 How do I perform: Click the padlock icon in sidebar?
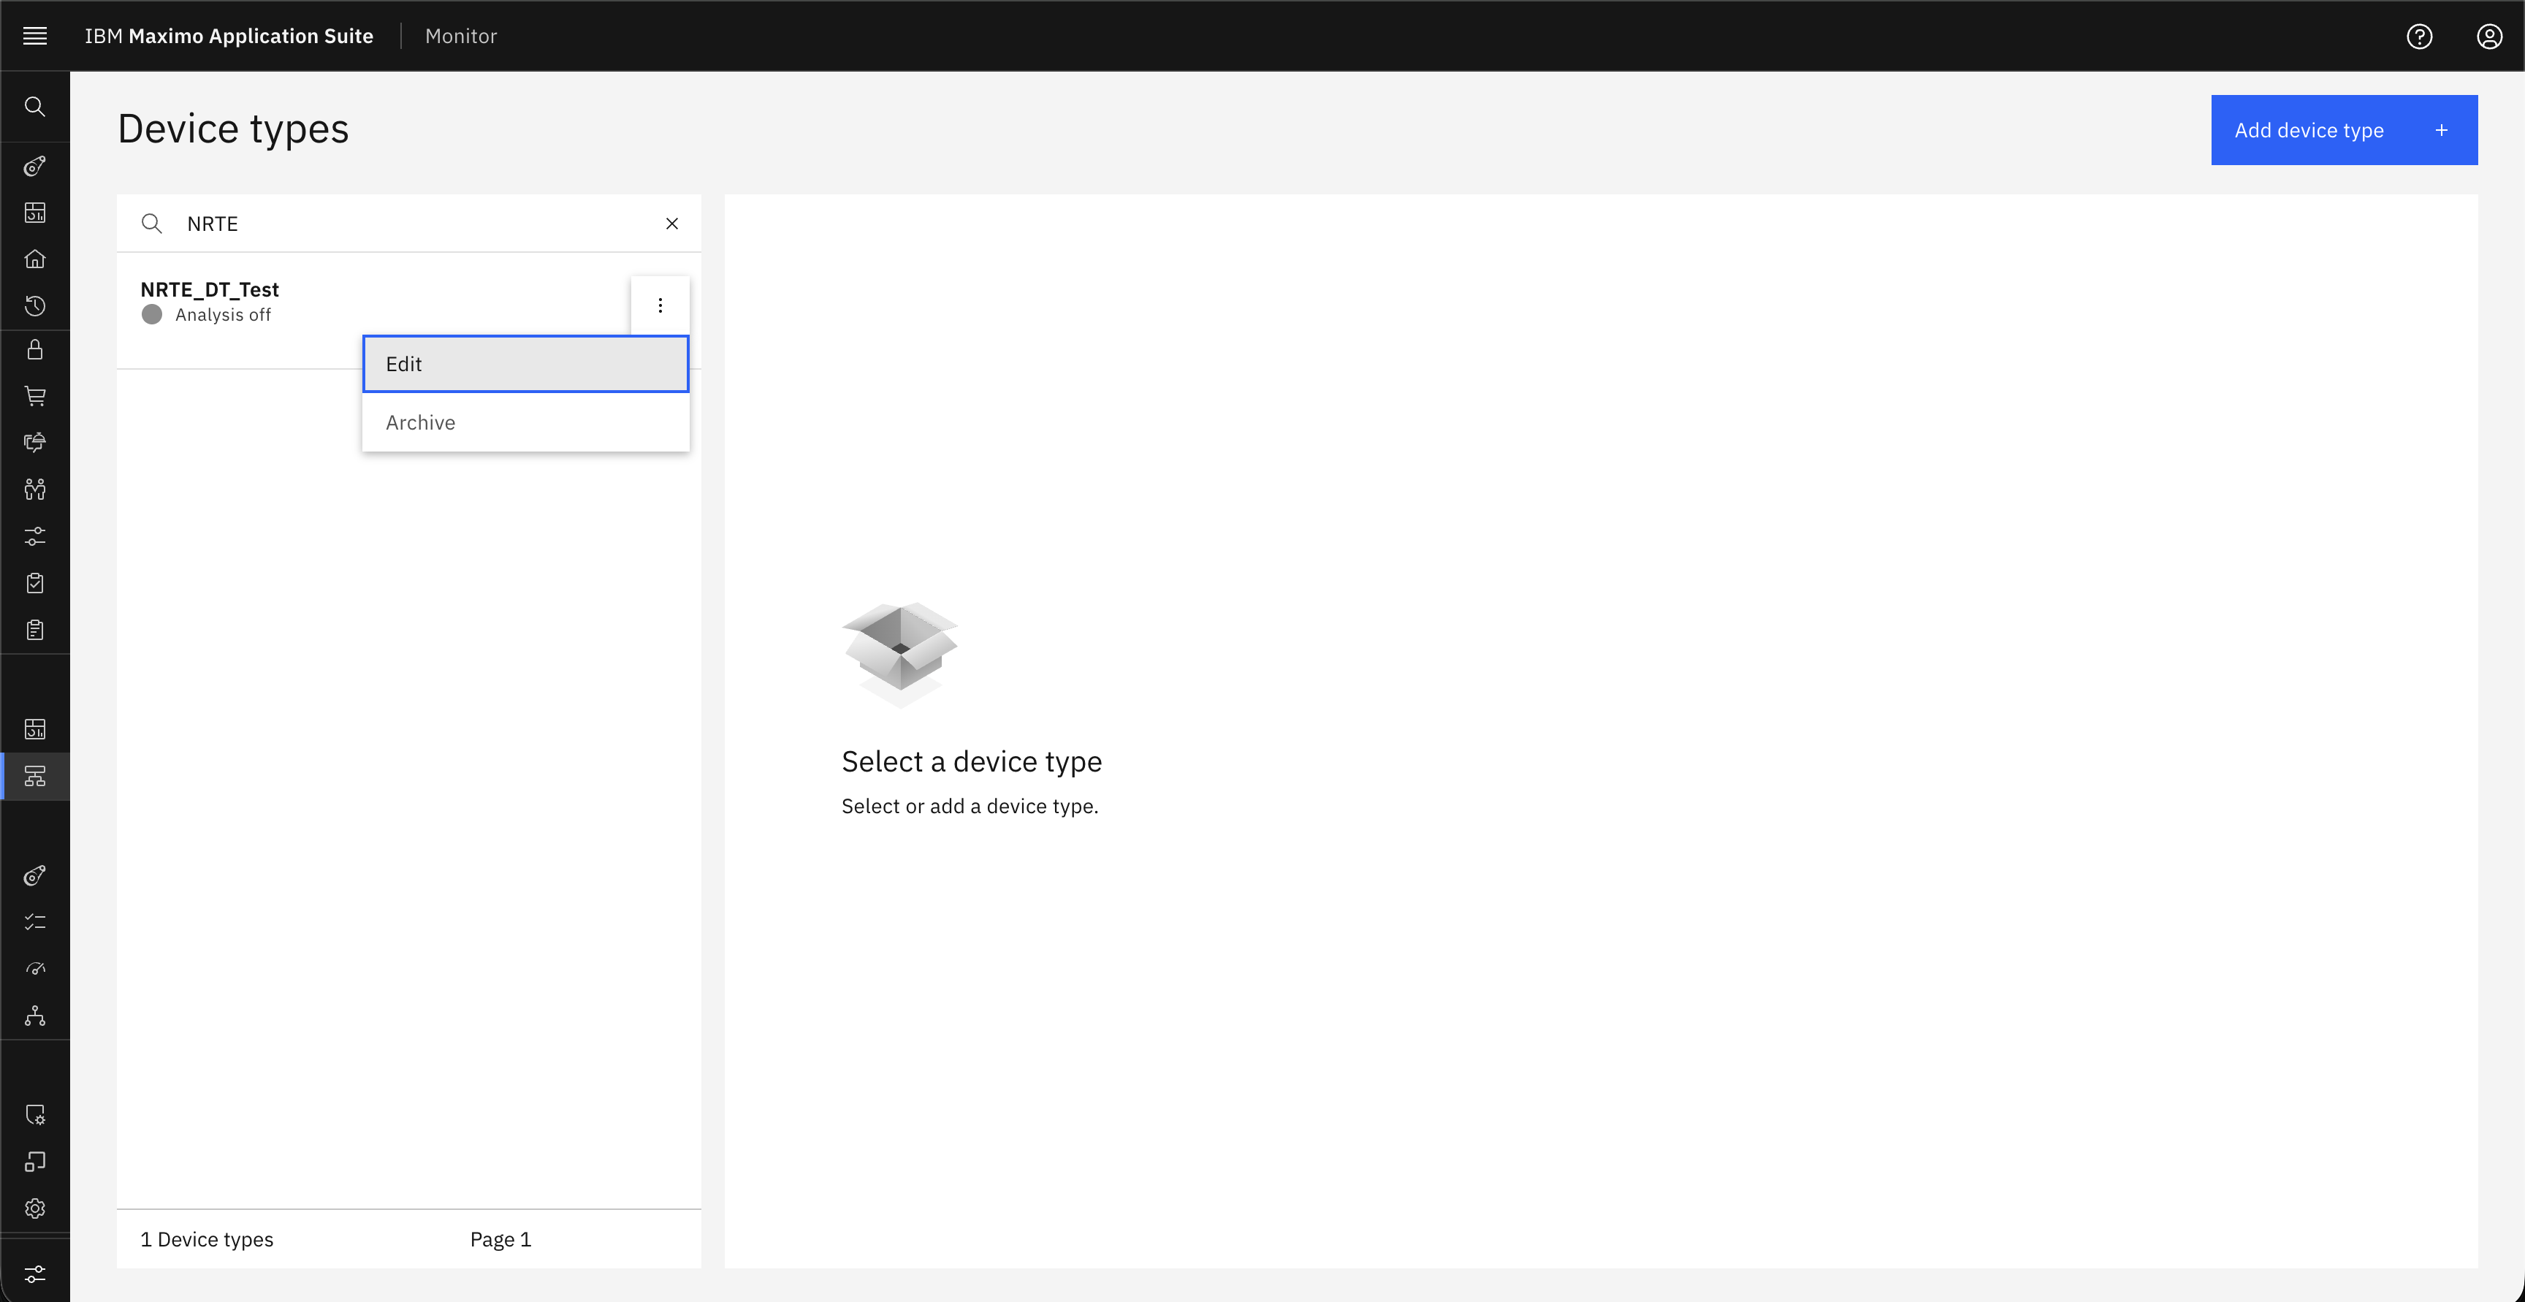[34, 350]
